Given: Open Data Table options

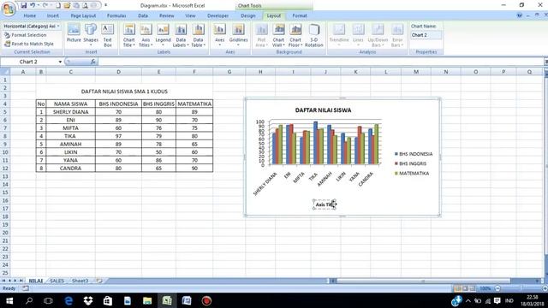Looking at the screenshot, I should [198, 35].
